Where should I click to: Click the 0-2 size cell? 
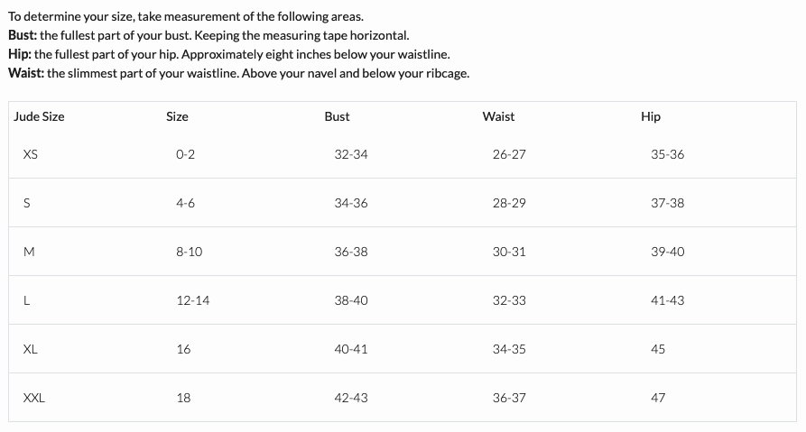185,154
